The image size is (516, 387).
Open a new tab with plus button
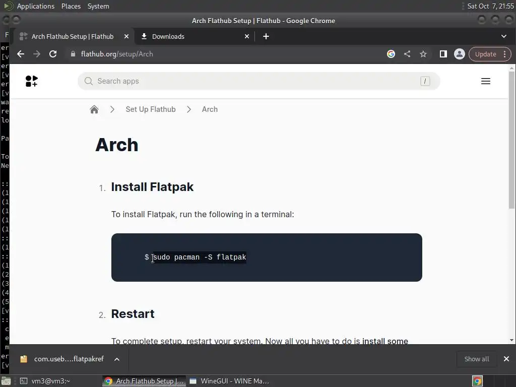(266, 36)
